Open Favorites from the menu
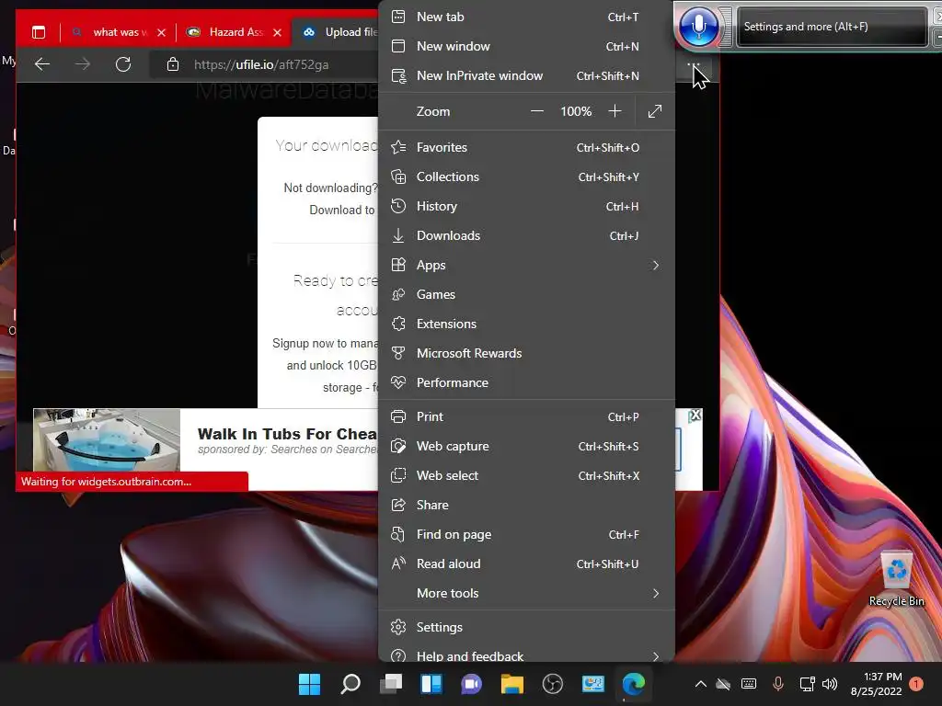The image size is (942, 706). (526, 147)
